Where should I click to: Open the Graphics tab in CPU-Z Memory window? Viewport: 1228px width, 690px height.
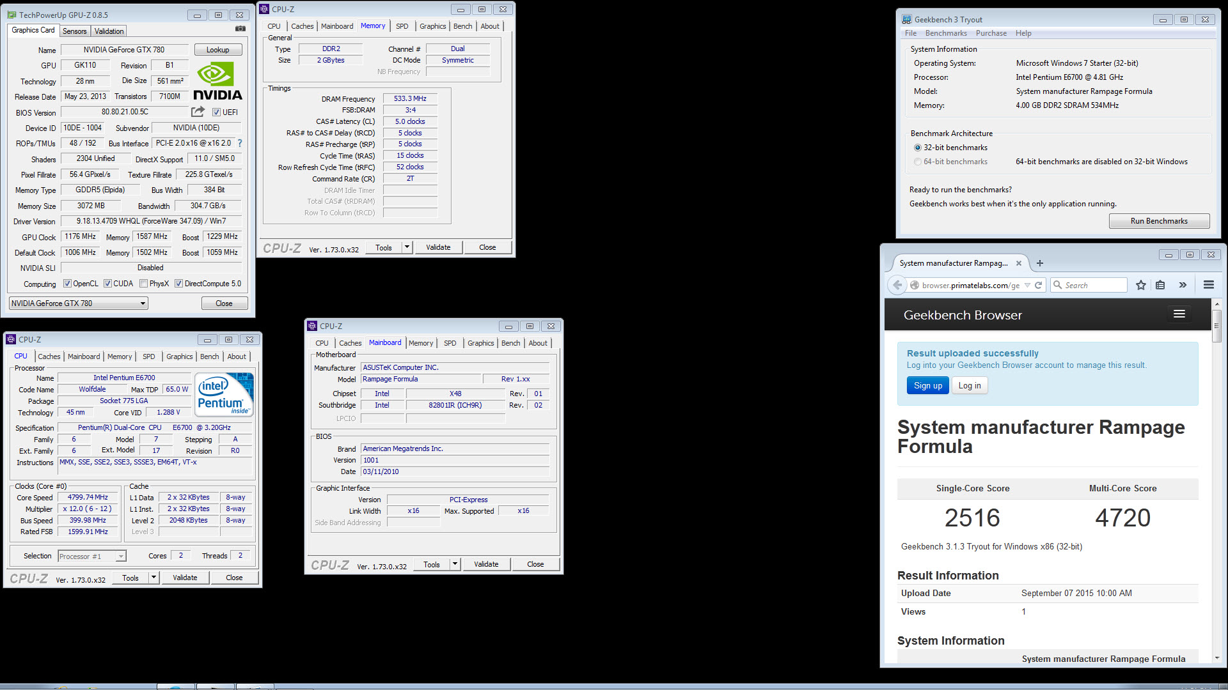tap(432, 26)
